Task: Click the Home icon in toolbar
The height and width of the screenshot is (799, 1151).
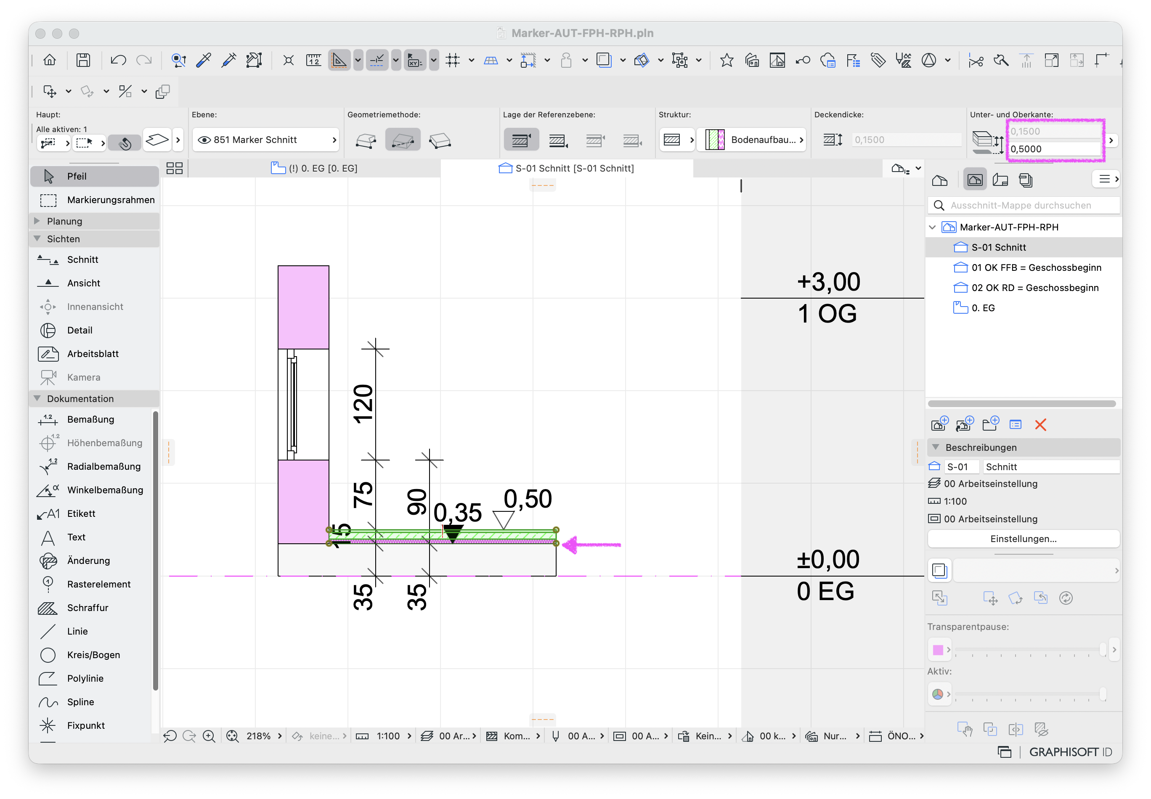Action: click(x=50, y=61)
